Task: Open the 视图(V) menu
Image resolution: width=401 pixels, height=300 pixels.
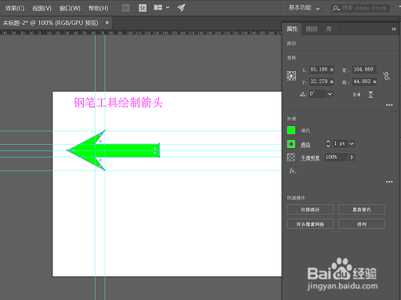Action: [x=42, y=9]
